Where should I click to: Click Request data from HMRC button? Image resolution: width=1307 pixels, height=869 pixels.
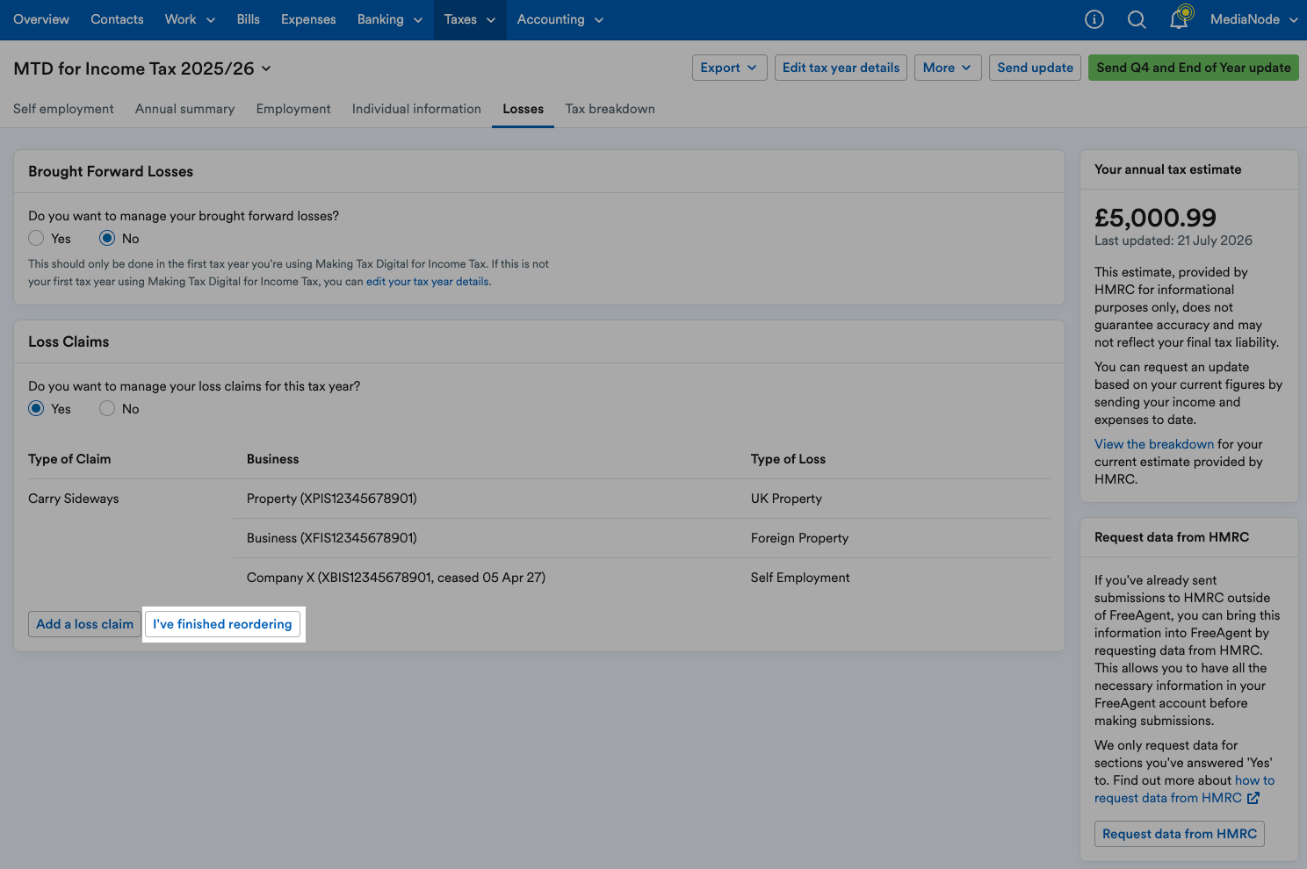click(1180, 834)
